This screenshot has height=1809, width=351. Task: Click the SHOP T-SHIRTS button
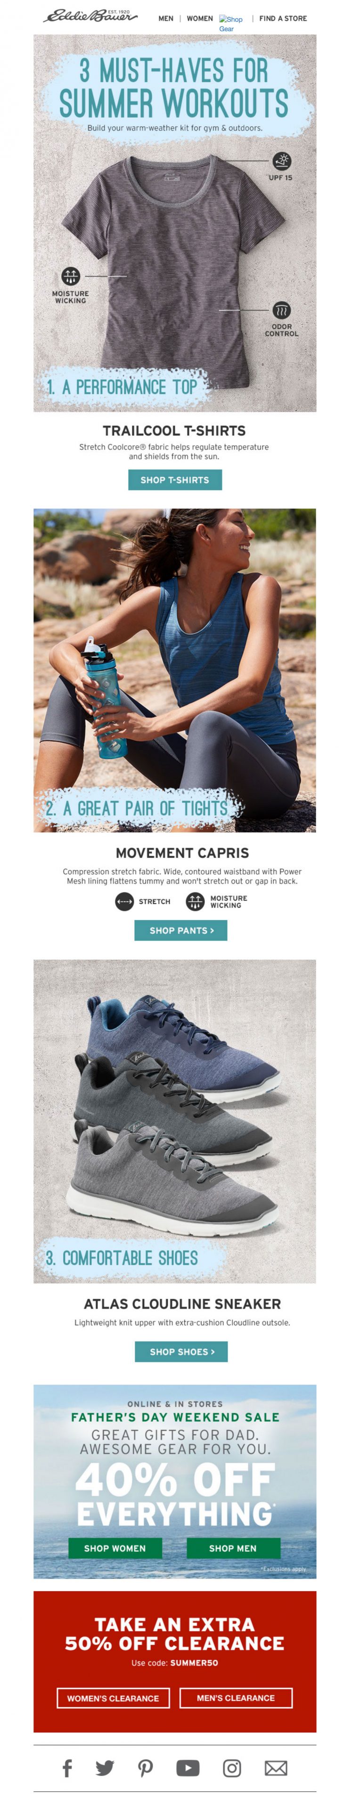pos(175,480)
